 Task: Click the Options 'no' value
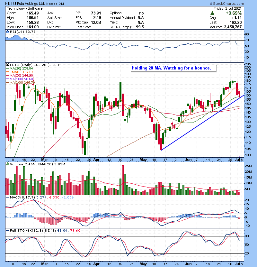[141, 13]
